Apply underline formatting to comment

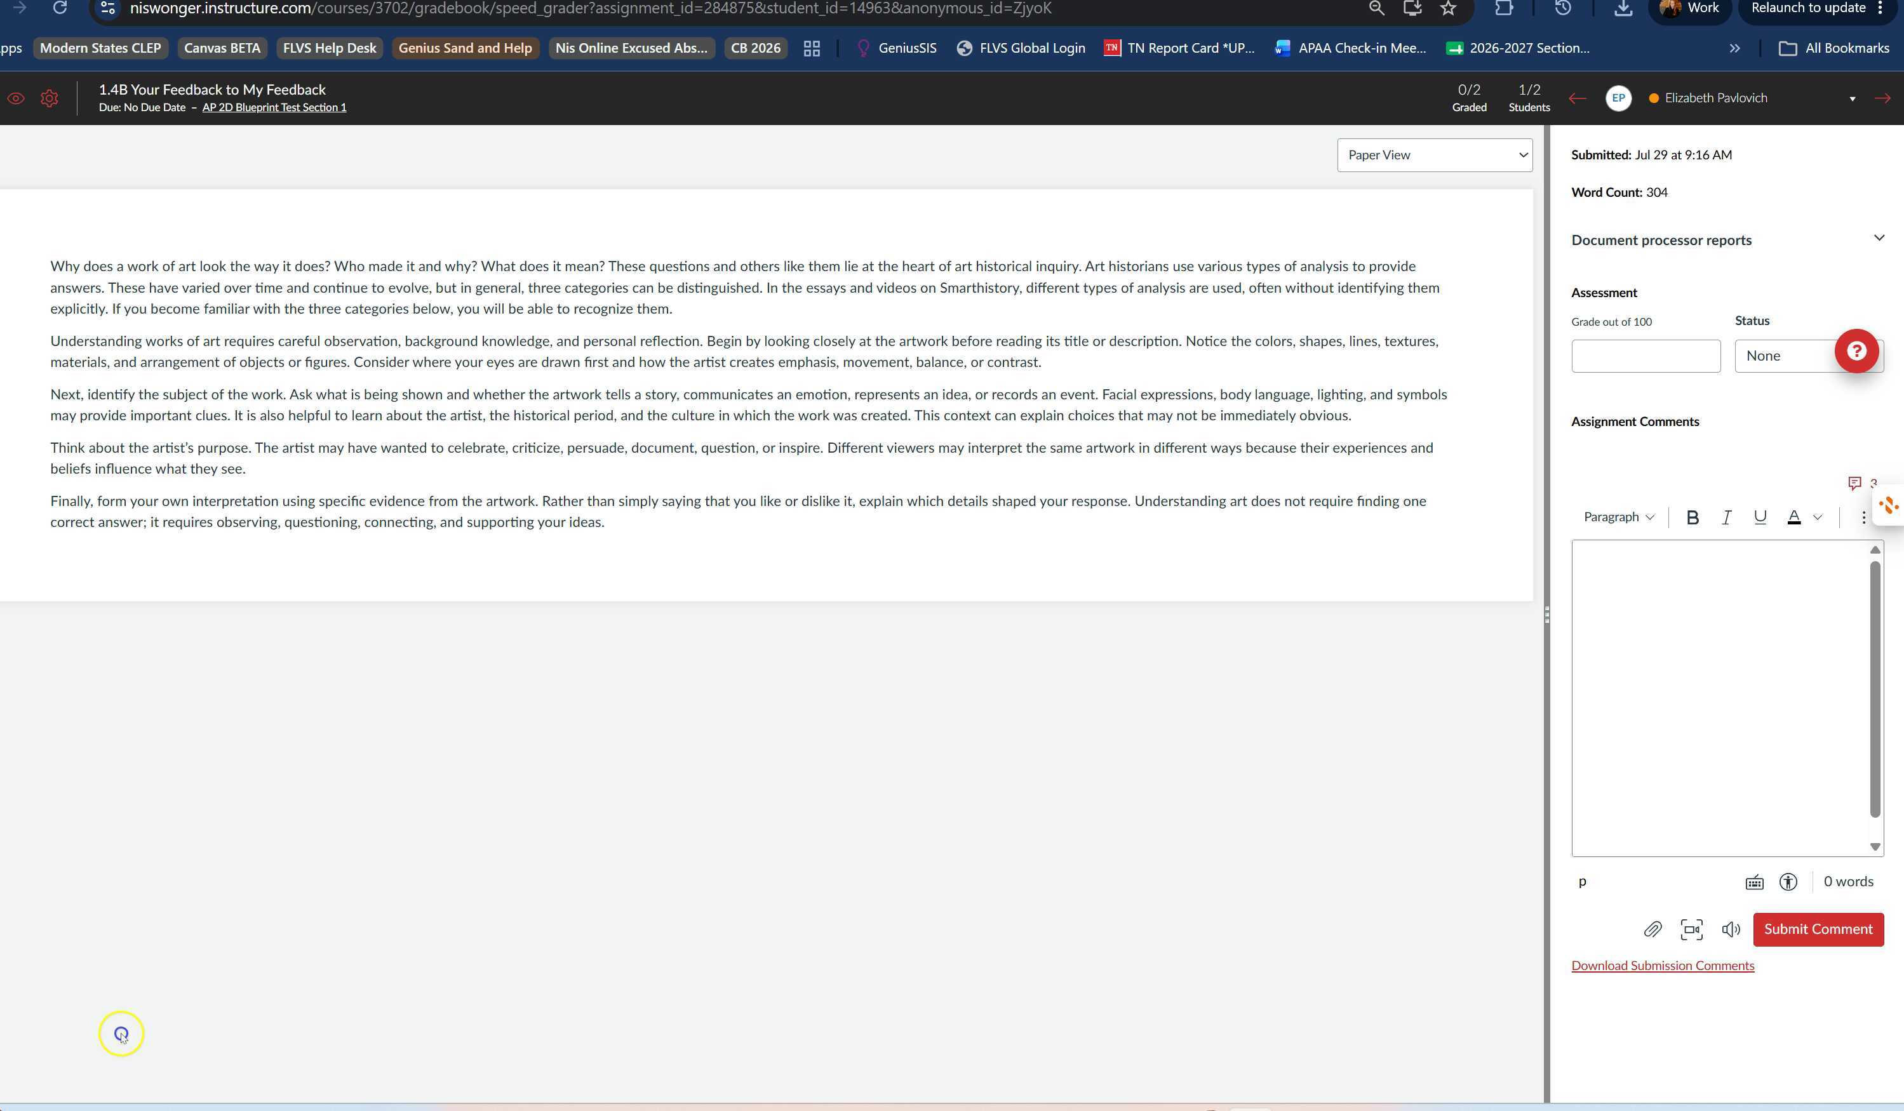click(1760, 517)
